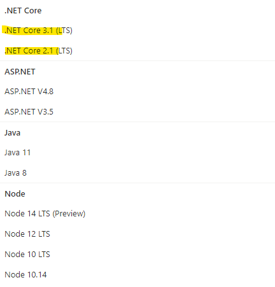This screenshot has width=275, height=287.
Task: Click the LTS label beside .NET Core 3.1
Action: click(64, 31)
